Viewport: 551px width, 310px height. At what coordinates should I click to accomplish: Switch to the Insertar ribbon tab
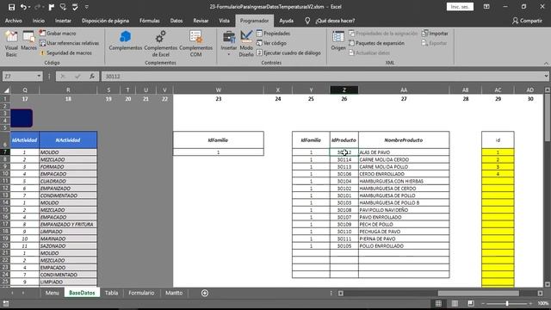[x=63, y=21]
